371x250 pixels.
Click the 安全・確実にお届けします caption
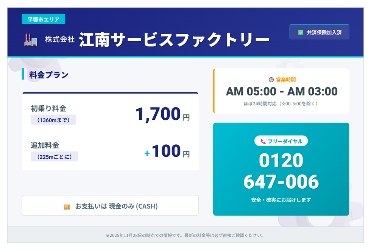coord(281,200)
